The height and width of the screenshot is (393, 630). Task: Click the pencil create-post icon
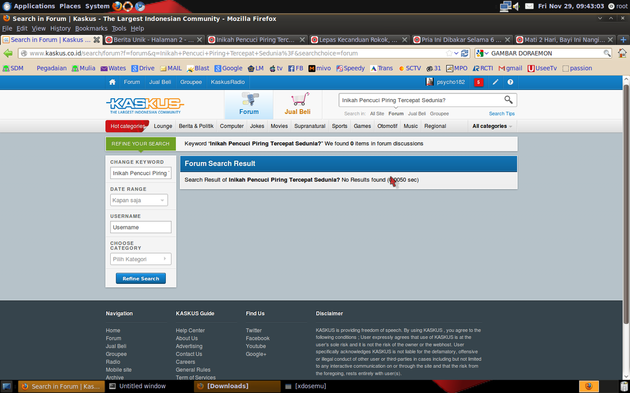496,82
